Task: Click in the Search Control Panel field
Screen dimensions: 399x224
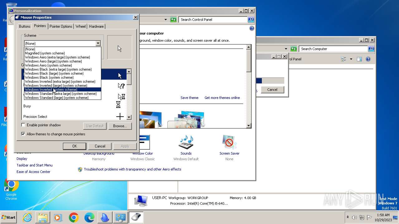Action: [x=214, y=20]
